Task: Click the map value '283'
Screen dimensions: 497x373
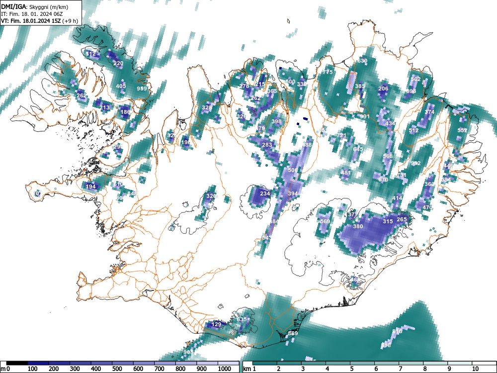Action: pos(267,145)
